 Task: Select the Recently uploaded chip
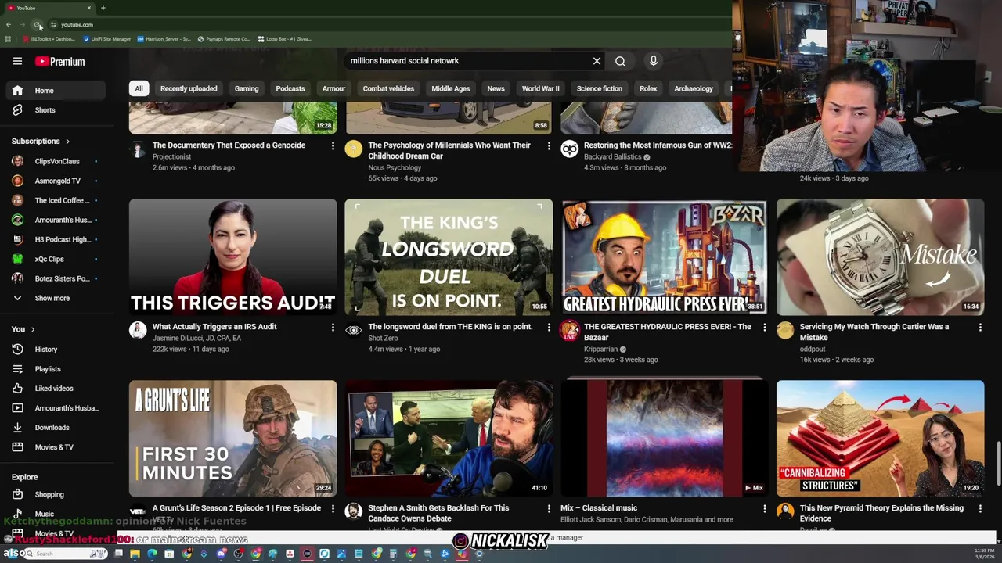189,88
